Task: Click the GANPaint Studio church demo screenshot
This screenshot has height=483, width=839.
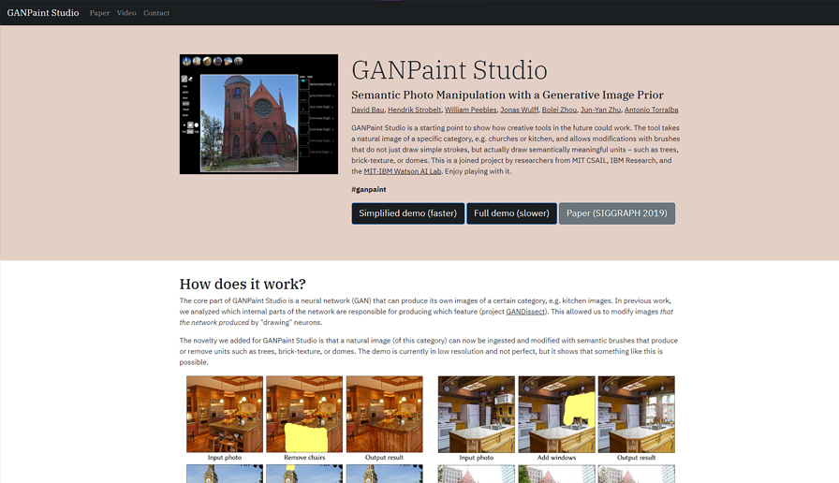Action: click(x=258, y=114)
